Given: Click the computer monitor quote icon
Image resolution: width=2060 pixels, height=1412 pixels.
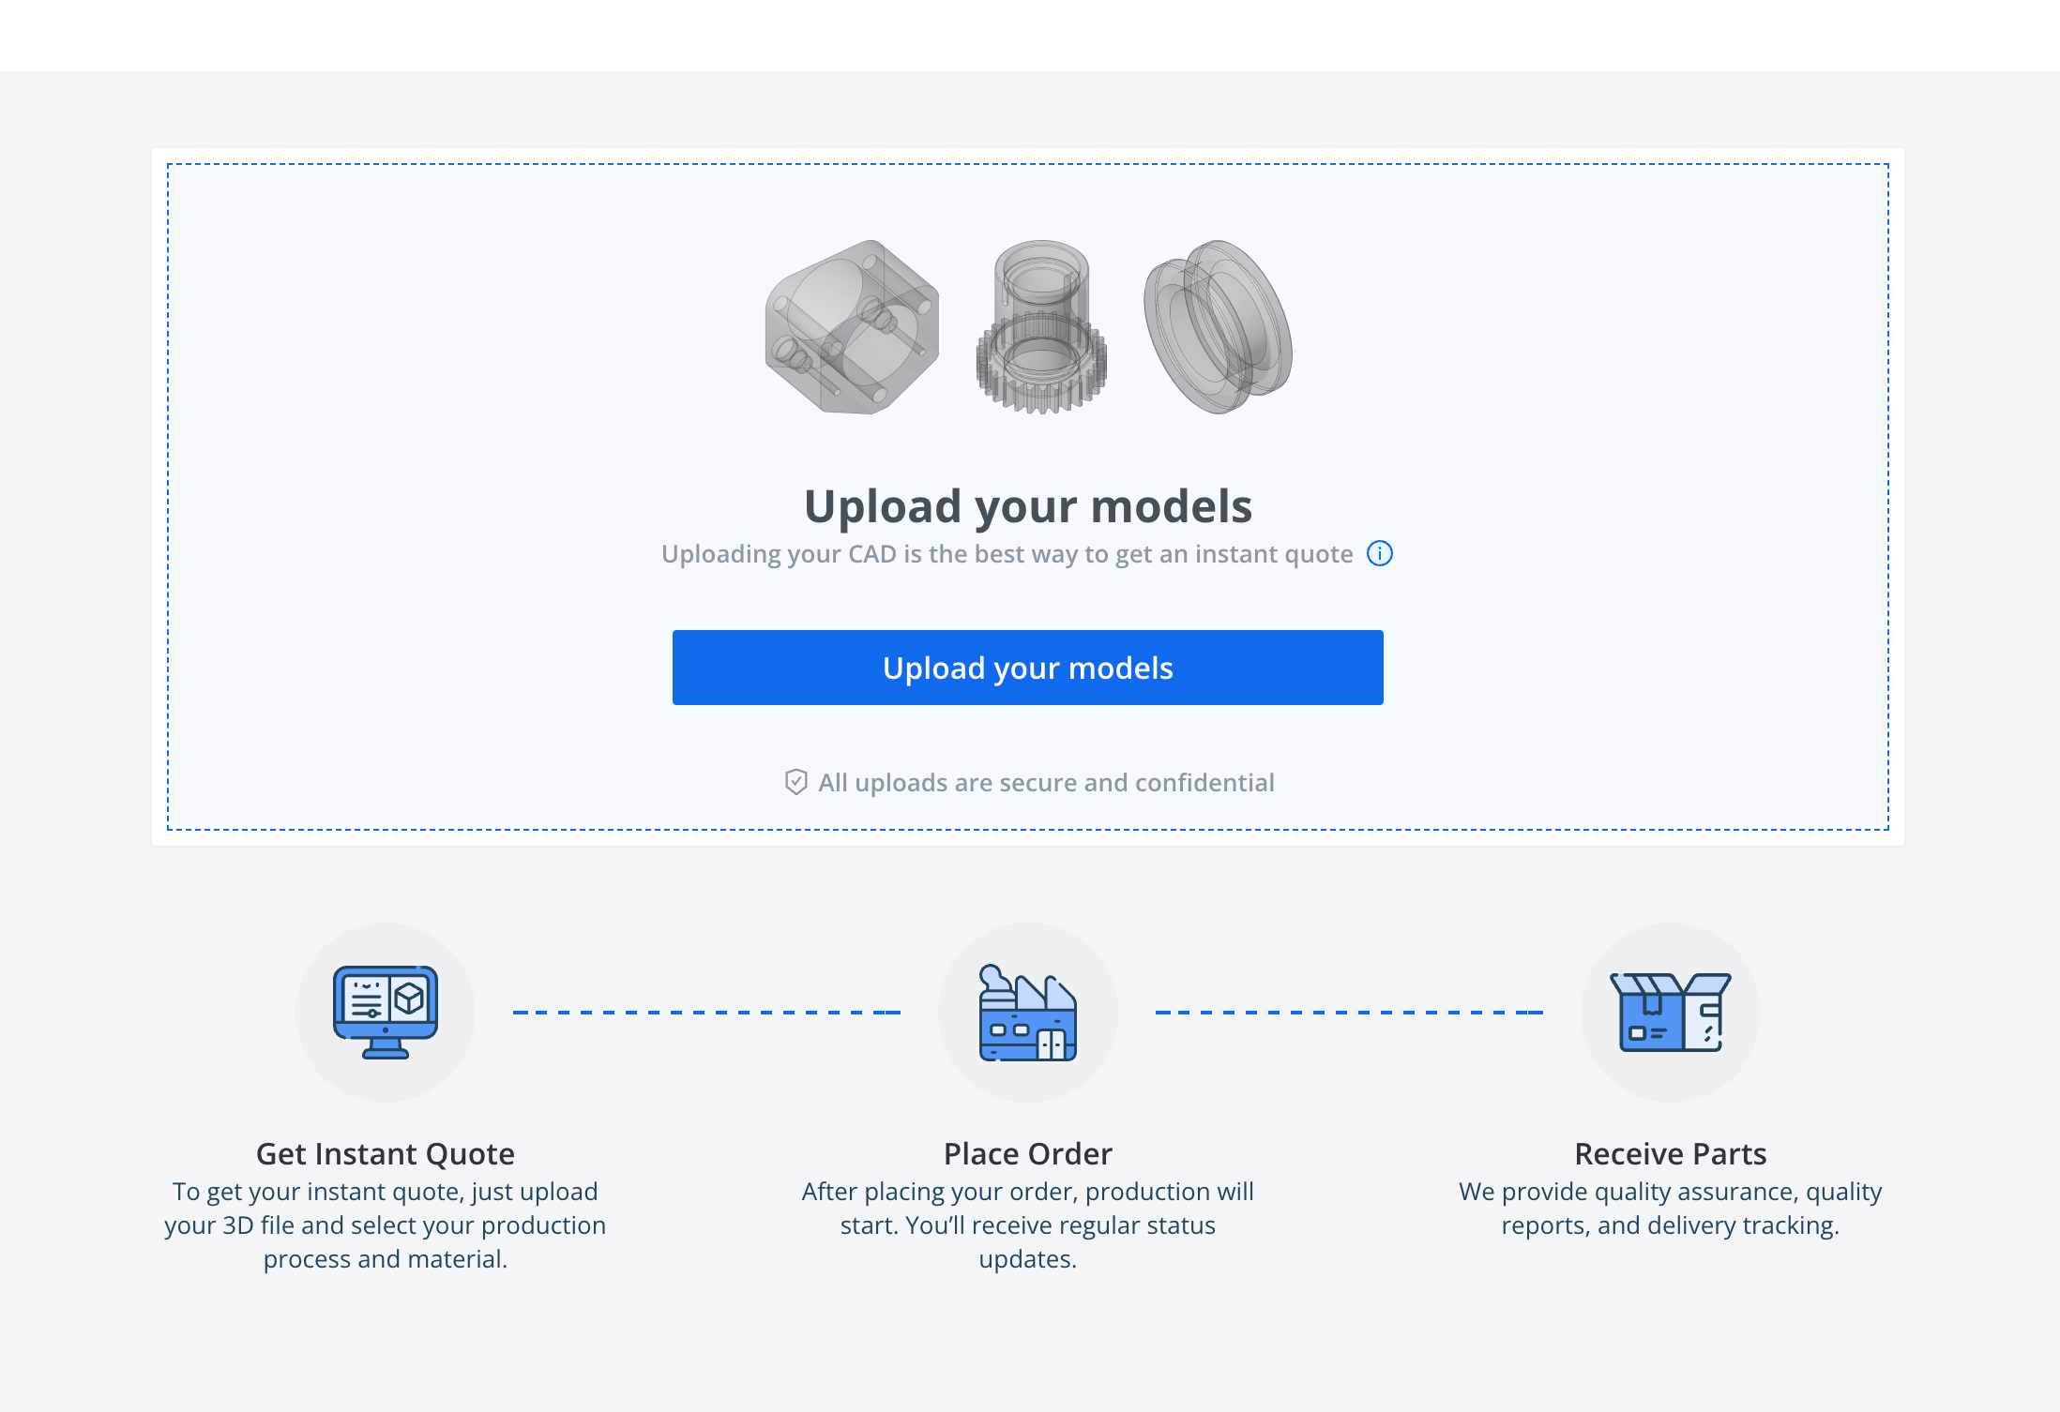Looking at the screenshot, I should coord(386,1012).
